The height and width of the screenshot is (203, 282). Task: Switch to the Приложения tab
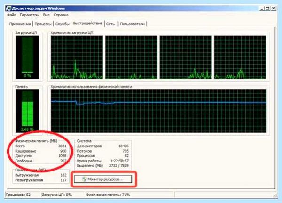(20, 24)
